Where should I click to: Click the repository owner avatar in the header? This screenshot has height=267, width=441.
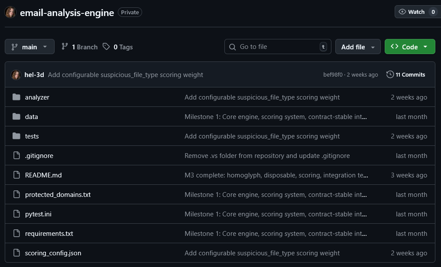(x=10, y=12)
